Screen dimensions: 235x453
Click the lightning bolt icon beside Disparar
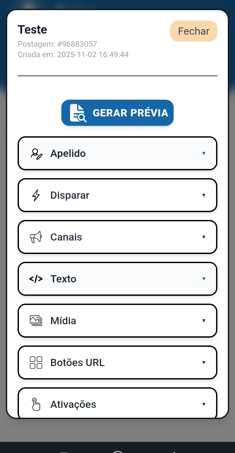pyautogui.click(x=36, y=195)
